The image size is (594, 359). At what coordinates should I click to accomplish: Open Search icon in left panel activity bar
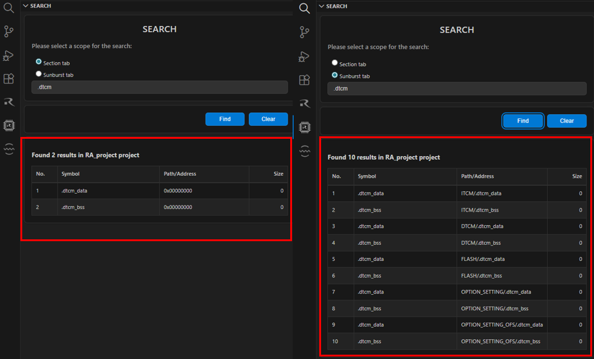9,8
